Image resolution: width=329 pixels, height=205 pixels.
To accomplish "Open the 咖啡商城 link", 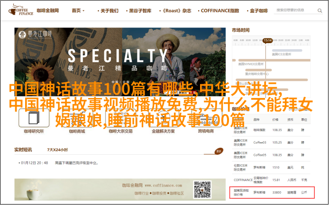I will tap(77, 131).
